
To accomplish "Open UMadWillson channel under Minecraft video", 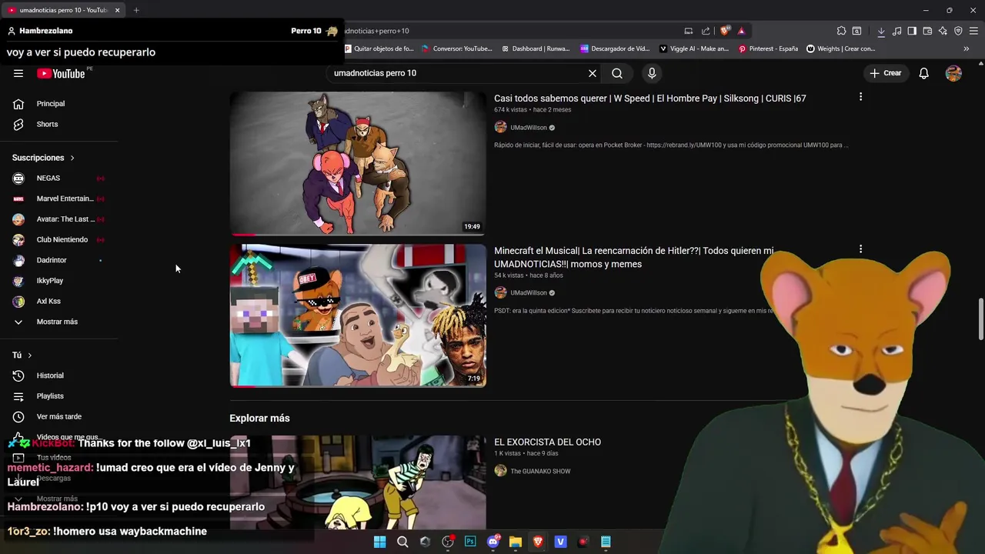I will [x=529, y=293].
